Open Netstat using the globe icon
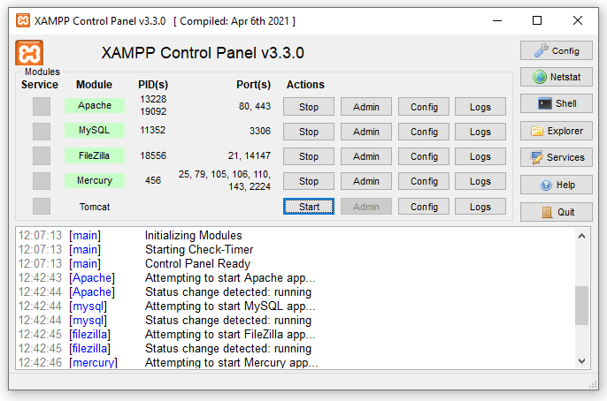This screenshot has height=401, width=607. pos(557,77)
